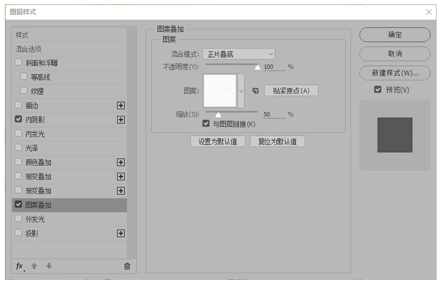Click the plus icon beside 投影
The height and width of the screenshot is (282, 442).
point(121,233)
